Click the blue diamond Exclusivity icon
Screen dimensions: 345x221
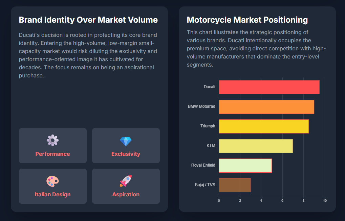click(x=126, y=141)
